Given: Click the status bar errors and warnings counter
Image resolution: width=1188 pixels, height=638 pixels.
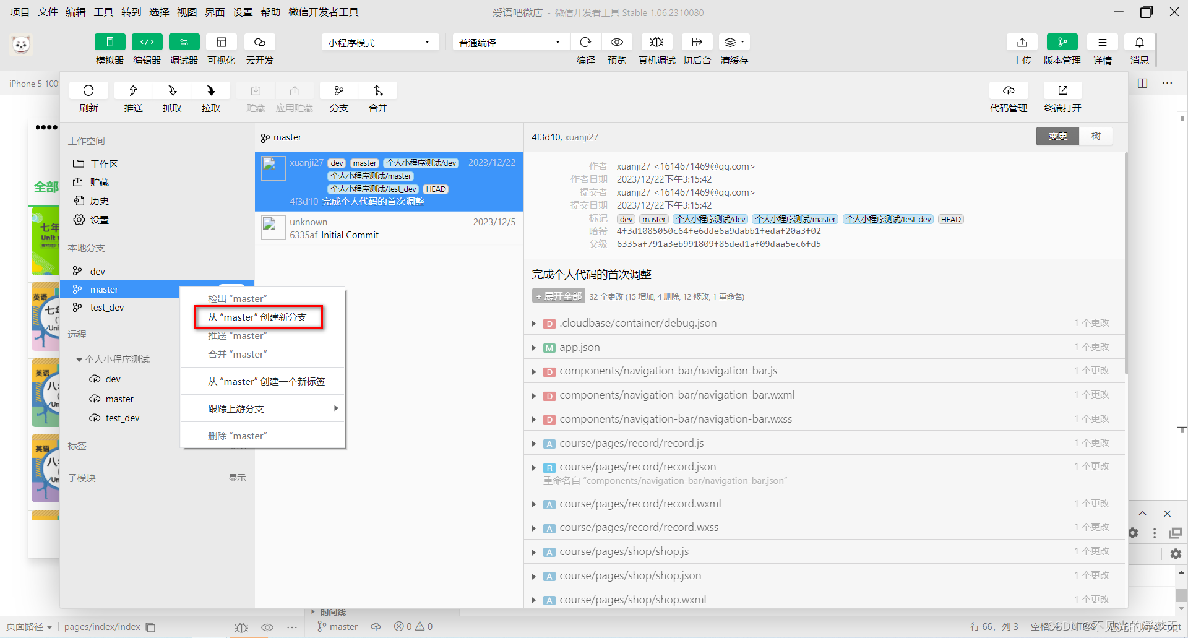Looking at the screenshot, I should (x=413, y=627).
